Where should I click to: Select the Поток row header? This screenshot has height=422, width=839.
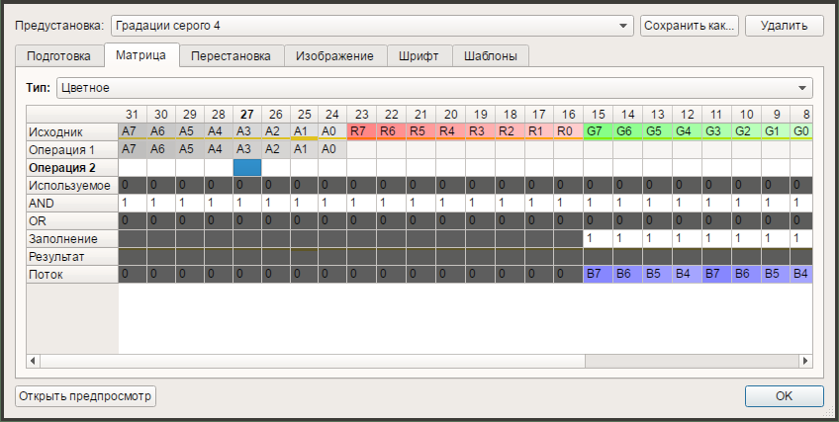click(x=72, y=274)
